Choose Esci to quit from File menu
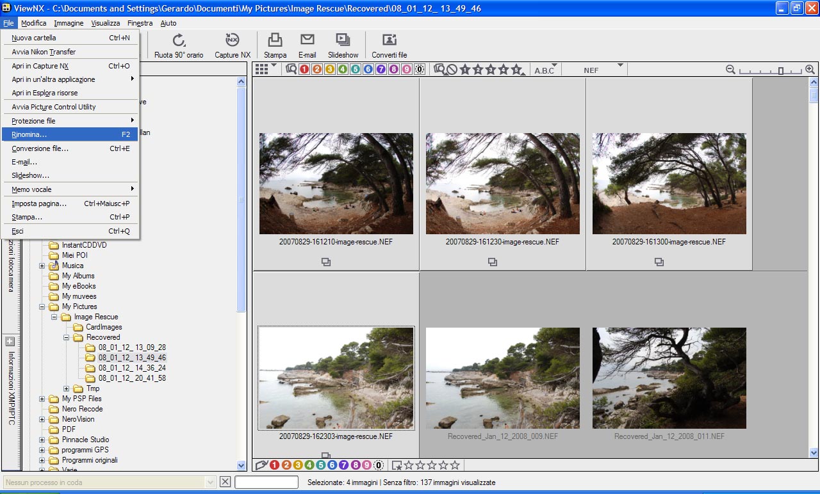 pos(70,231)
